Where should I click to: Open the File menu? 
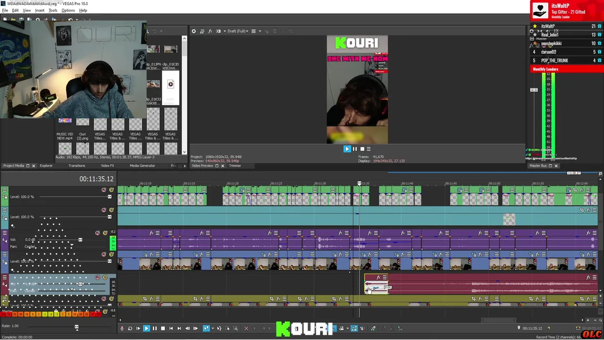pyautogui.click(x=5, y=10)
